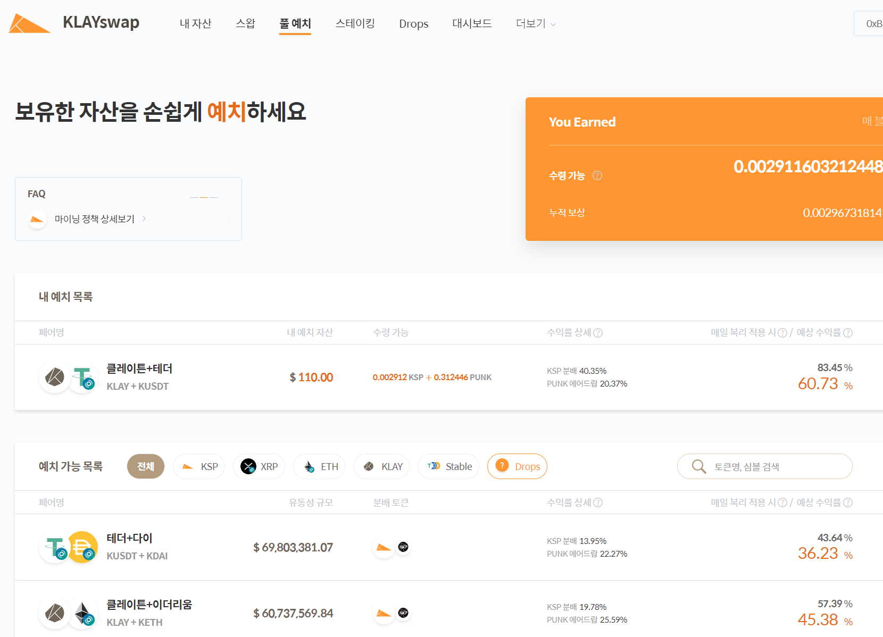Click the KSP icon in the KSP filter chip
This screenshot has height=637, width=883.
[x=188, y=467]
